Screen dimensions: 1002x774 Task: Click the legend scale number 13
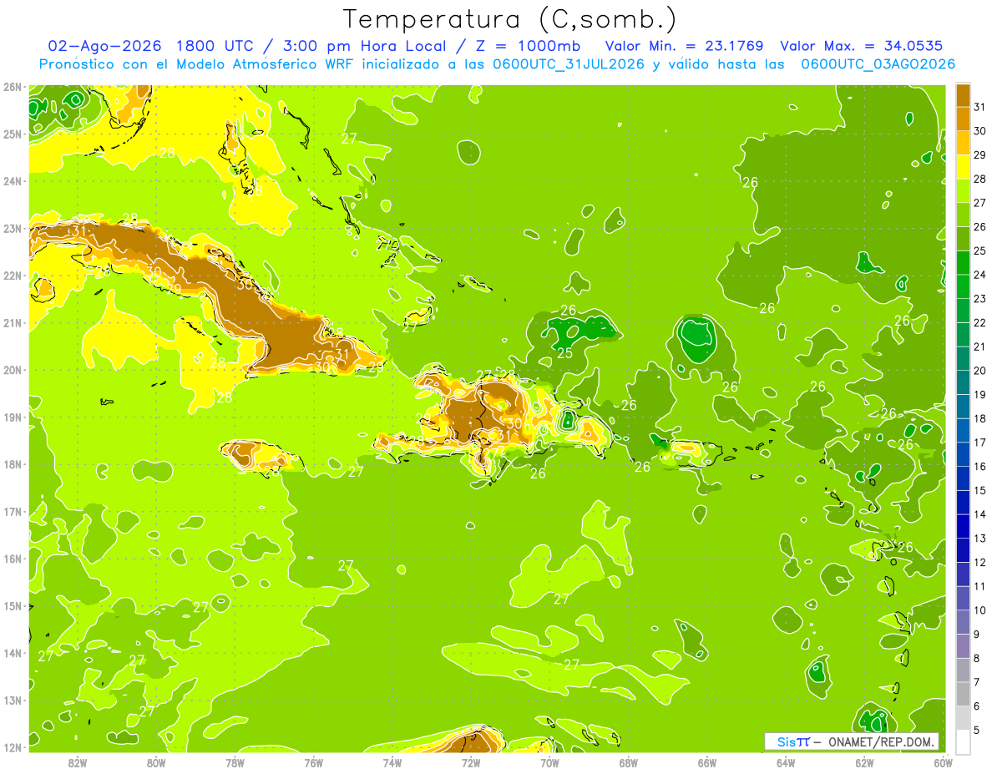click(x=979, y=538)
